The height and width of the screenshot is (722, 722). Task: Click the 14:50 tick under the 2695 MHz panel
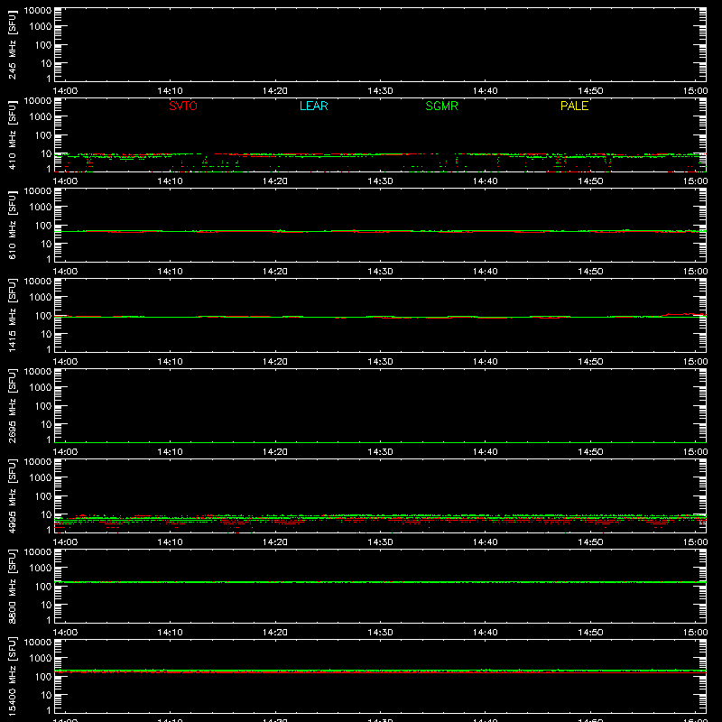tap(590, 452)
